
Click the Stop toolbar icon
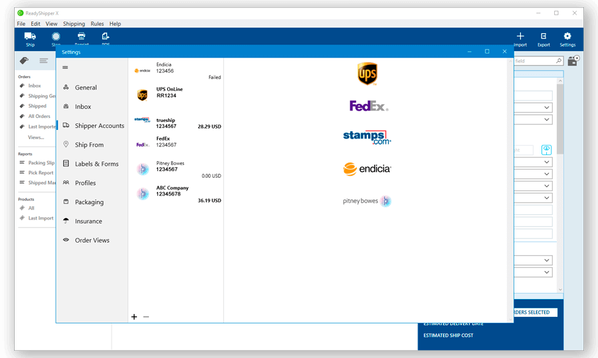tap(56, 36)
